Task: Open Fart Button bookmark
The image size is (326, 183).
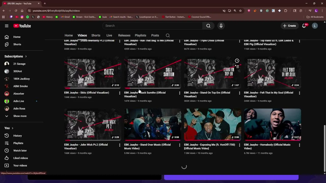Action: point(173,17)
